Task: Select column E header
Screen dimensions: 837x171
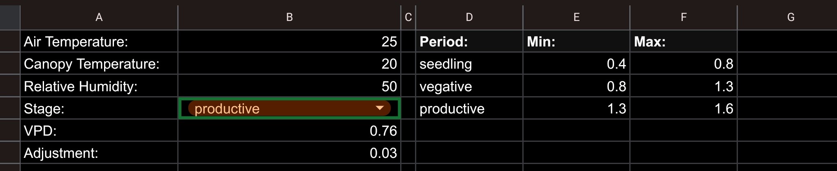Action: pos(576,17)
